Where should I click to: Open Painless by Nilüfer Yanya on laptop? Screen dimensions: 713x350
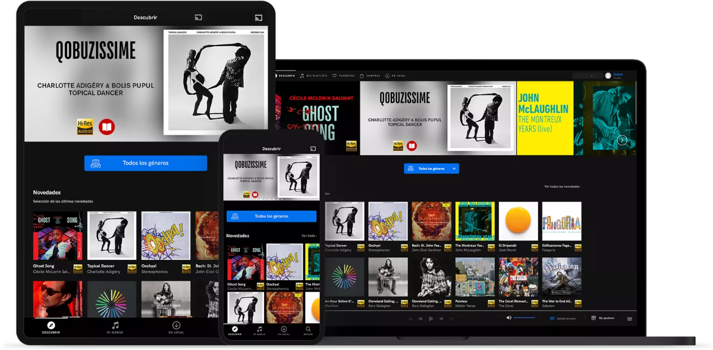pyautogui.click(x=475, y=277)
